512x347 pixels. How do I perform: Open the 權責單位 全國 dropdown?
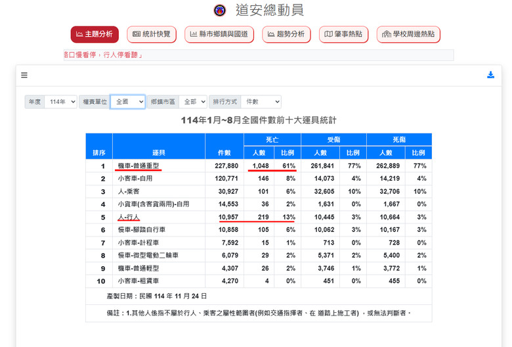[128, 102]
